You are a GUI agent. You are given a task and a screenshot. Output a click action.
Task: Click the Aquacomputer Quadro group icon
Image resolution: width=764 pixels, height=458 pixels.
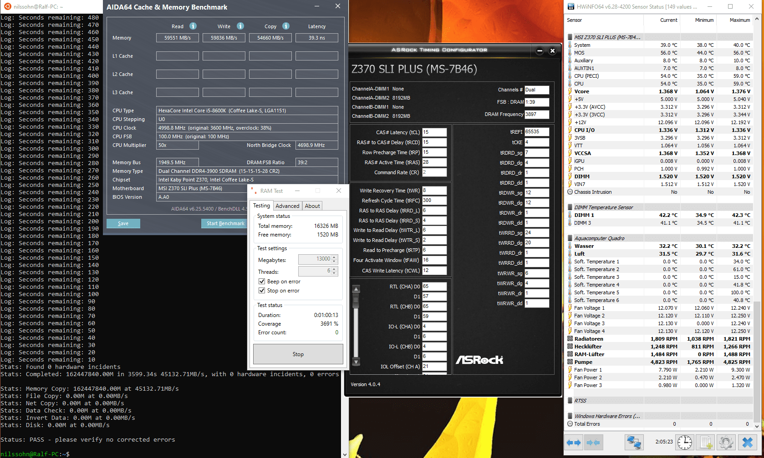pos(570,238)
